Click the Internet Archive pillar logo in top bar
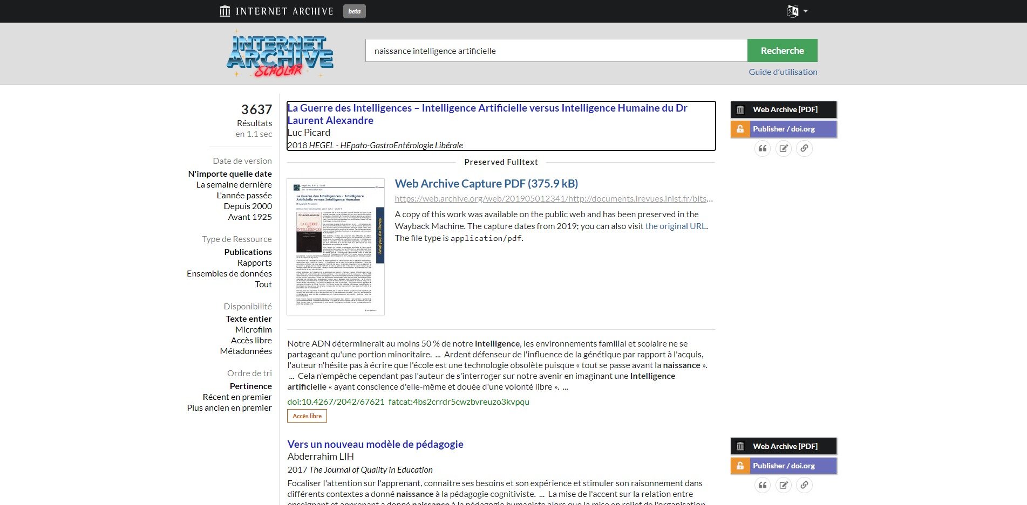Screen dimensions: 1027x505 click(225, 11)
